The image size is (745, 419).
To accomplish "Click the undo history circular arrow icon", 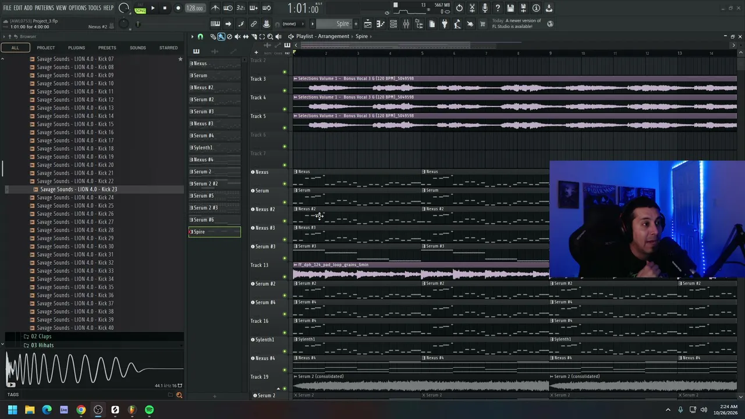I will (459, 8).
